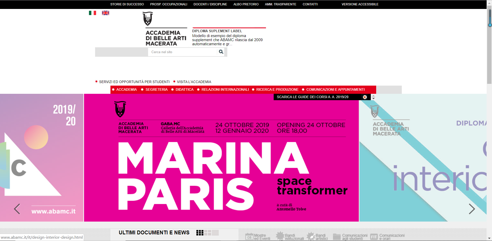Open the Accademia main menu
The image size is (492, 241).
coord(126,89)
